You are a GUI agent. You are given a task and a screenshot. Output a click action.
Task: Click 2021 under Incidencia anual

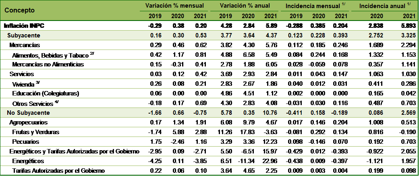point(409,16)
